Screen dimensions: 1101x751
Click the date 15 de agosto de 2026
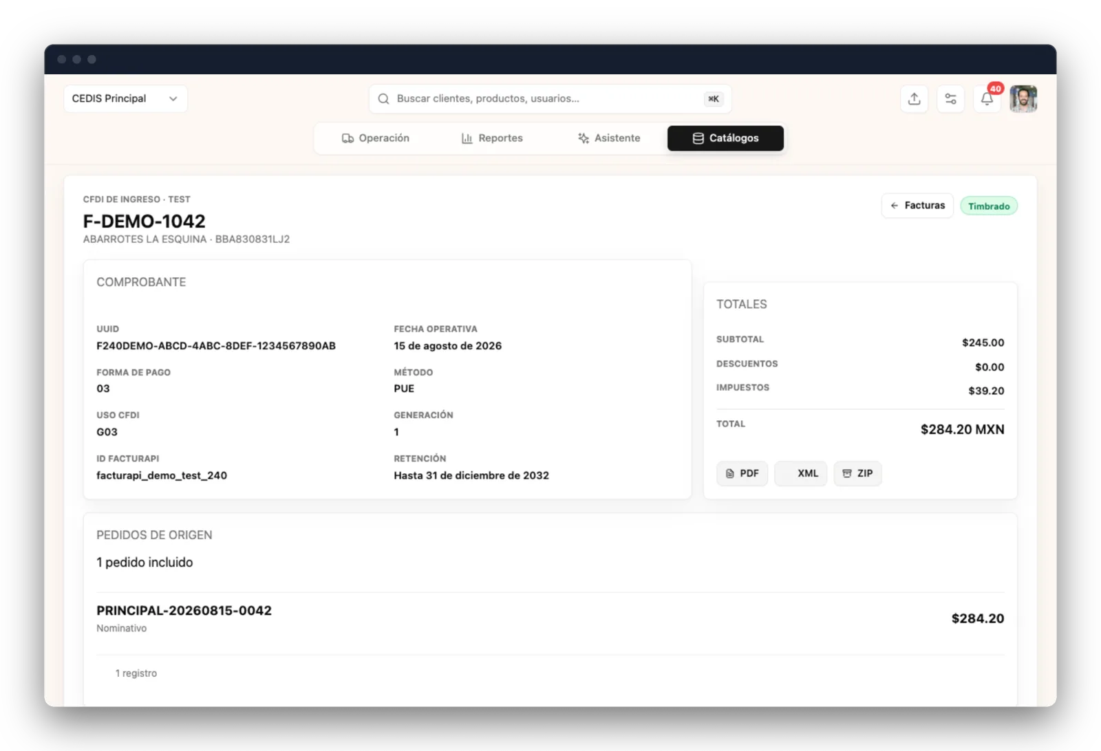tap(448, 346)
